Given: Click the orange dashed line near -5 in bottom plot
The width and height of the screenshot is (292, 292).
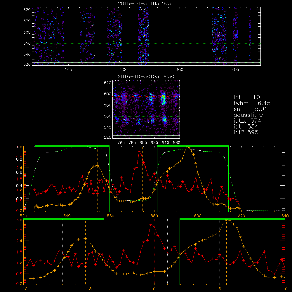Looking at the screenshot, I should click(x=85, y=252).
